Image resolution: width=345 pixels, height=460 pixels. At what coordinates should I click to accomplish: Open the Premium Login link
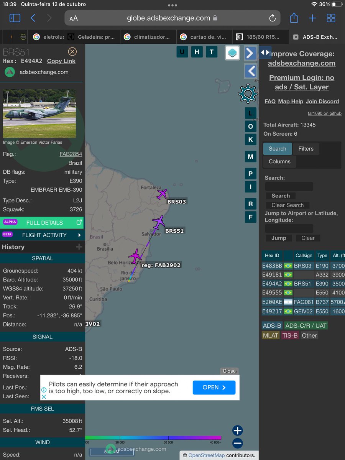coord(302,82)
